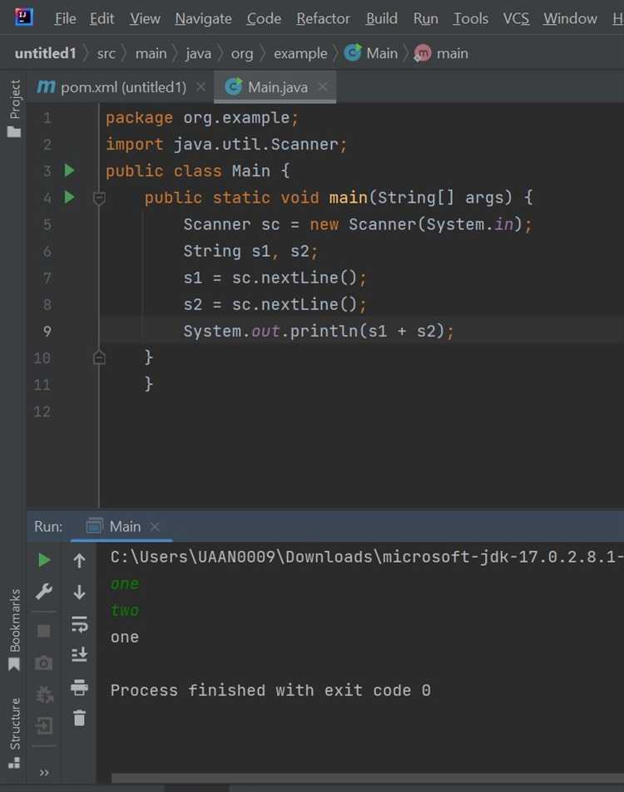Viewport: 624px width, 792px height.
Task: Toggle scroll to end of console
Action: (x=79, y=655)
